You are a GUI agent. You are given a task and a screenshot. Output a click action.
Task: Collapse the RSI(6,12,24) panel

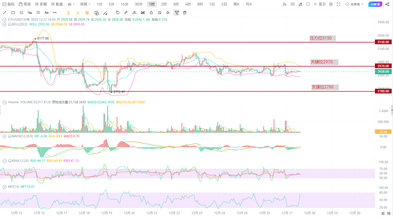(x=4, y=161)
